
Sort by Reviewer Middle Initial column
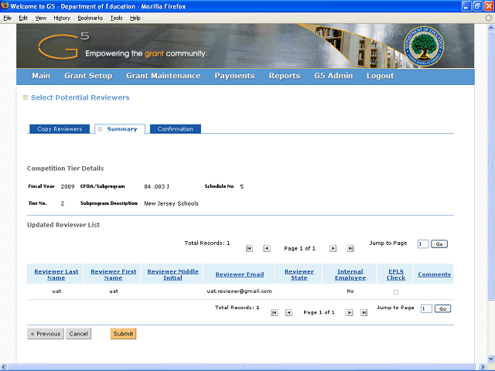coord(172,274)
